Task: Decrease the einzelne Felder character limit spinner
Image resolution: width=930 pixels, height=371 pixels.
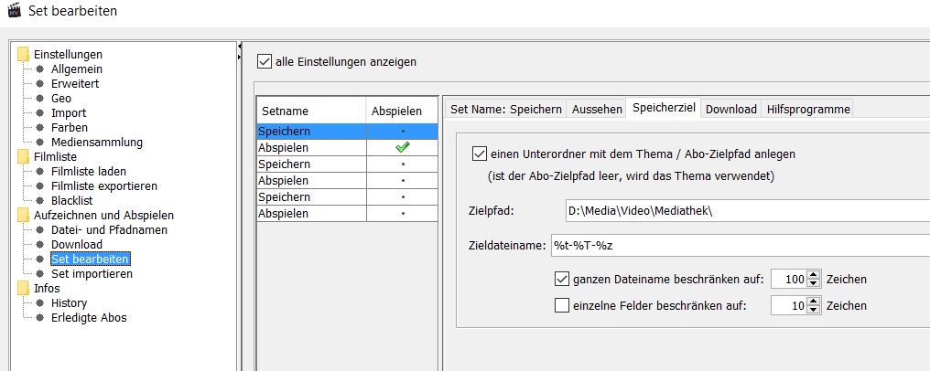Action: (814, 311)
